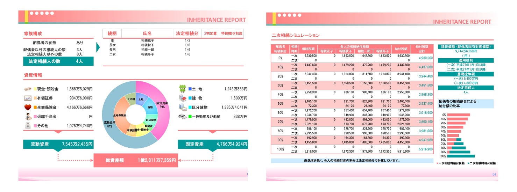Click the securities chart icon
This screenshot has height=192, width=517.
pyautogui.click(x=28, y=98)
